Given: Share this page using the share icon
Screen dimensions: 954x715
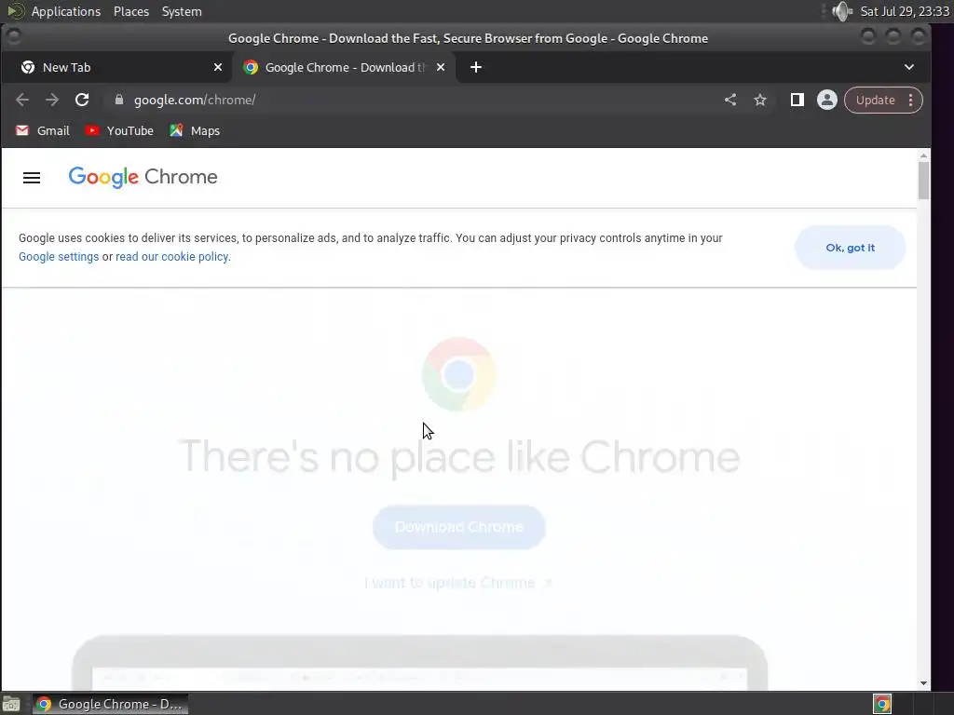Looking at the screenshot, I should (730, 100).
